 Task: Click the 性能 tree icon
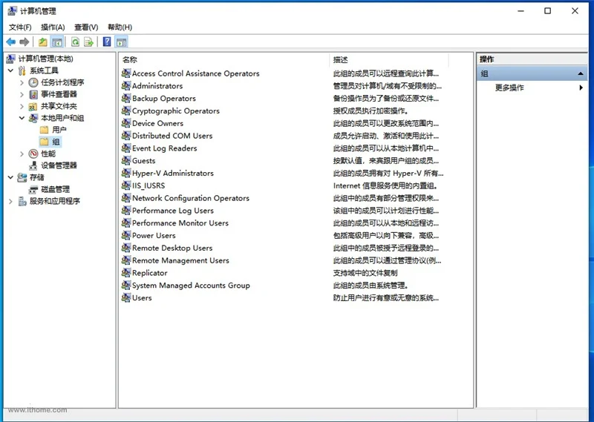(33, 154)
